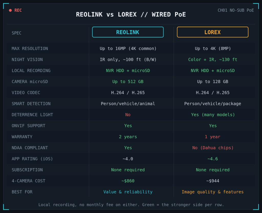The width and height of the screenshot is (262, 213).
Task: Click Reolink's 'Yes' in NDAA COMPLIANT row
Action: point(128,148)
